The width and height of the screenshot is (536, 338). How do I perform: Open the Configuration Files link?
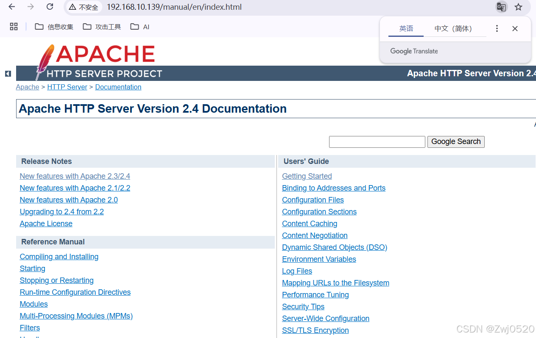coord(313,200)
